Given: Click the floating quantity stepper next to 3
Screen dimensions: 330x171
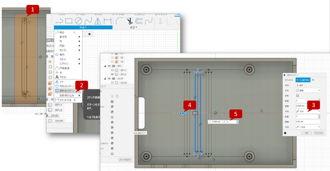Looking at the screenshot, I should point(237,122).
